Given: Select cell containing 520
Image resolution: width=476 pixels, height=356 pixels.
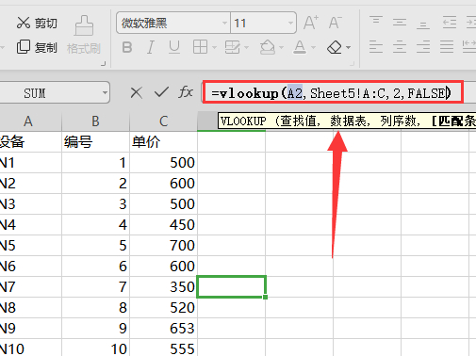Looking at the screenshot, I should coord(163,308).
